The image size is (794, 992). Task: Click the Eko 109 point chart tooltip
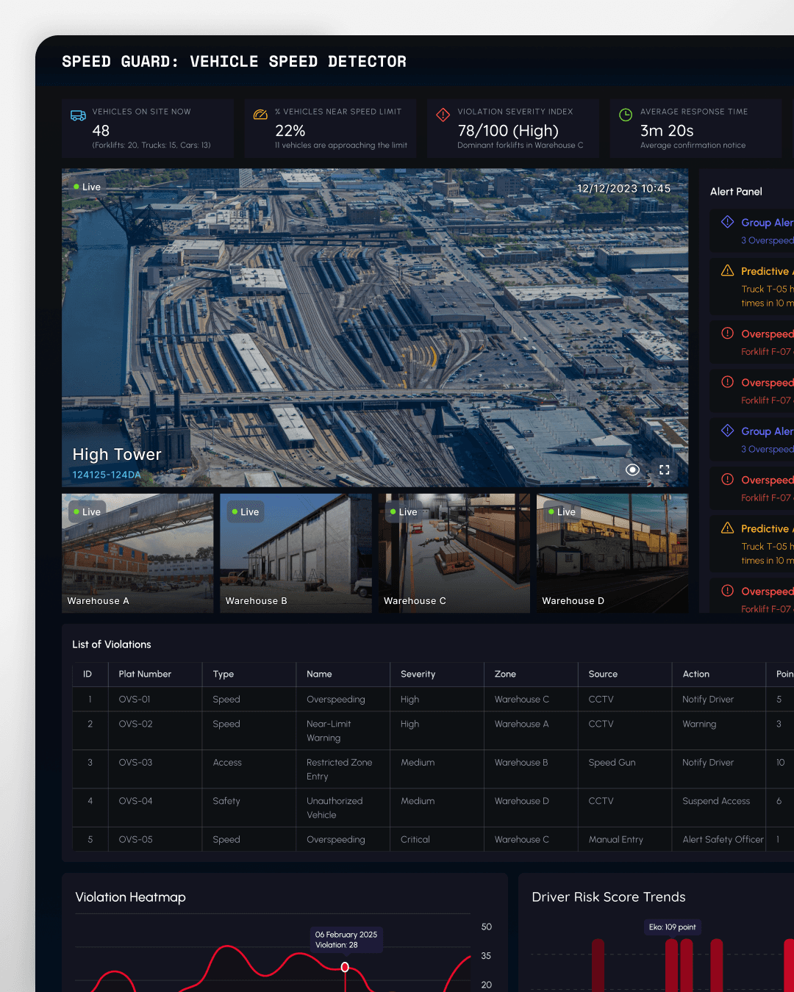[x=672, y=927]
